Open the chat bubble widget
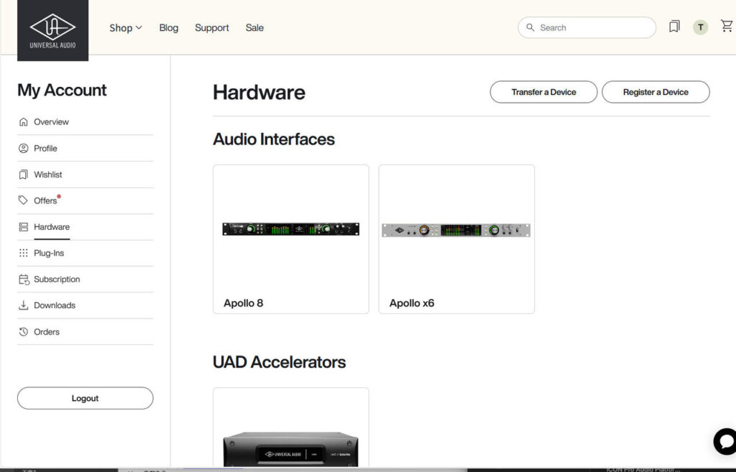 click(726, 442)
